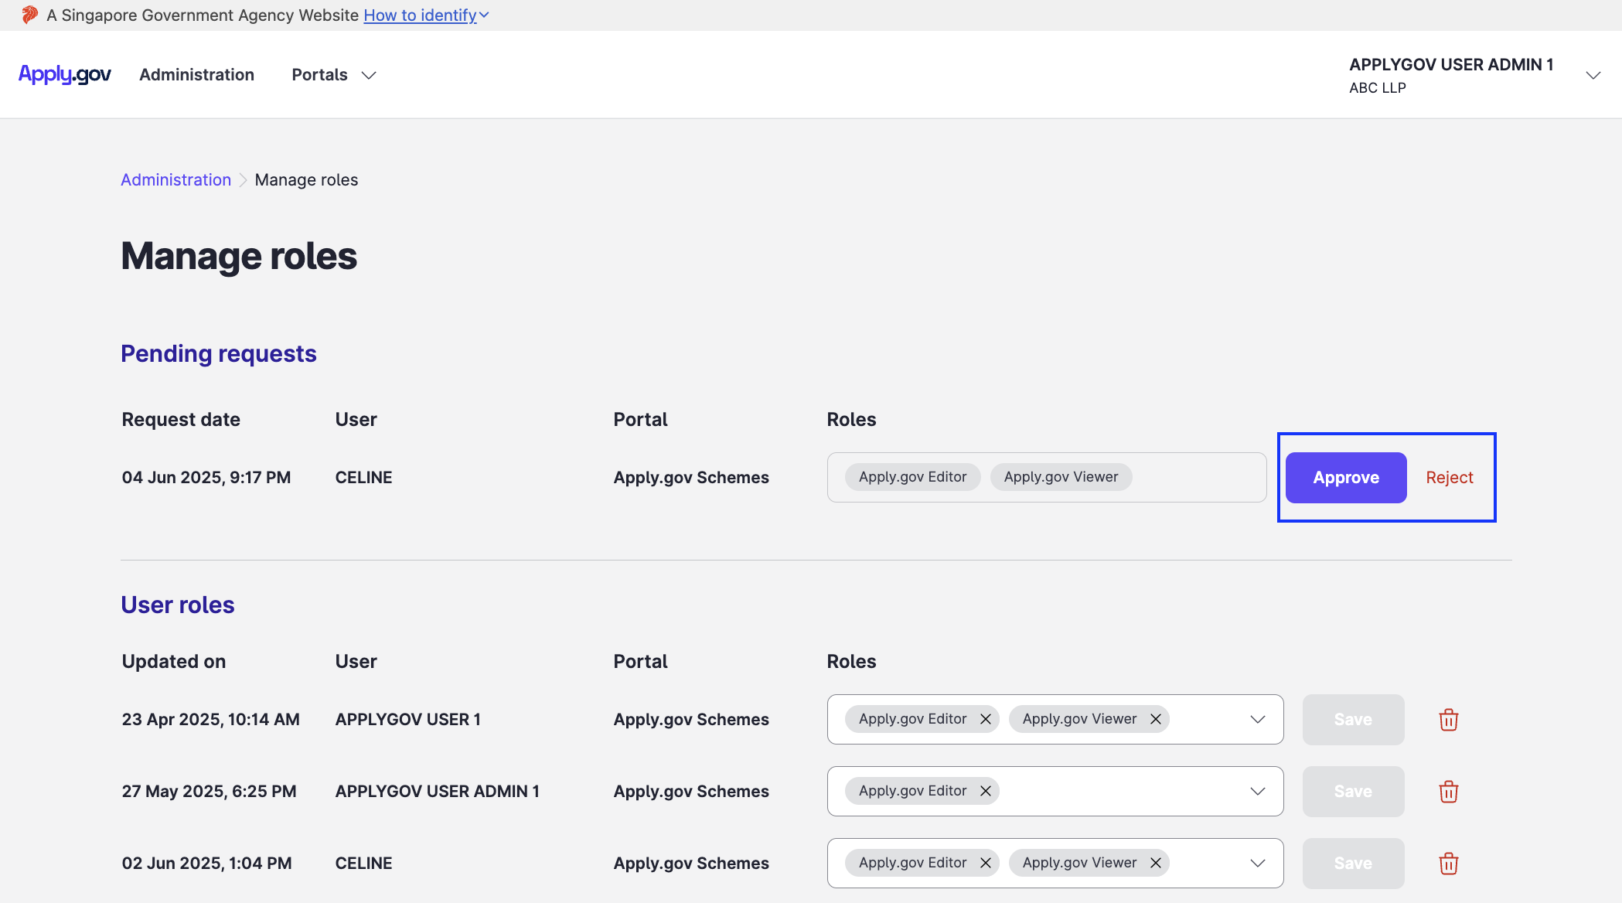This screenshot has width=1622, height=903.
Task: Remove Apply.gov Editor from CELINE's user roles
Action: (x=986, y=863)
